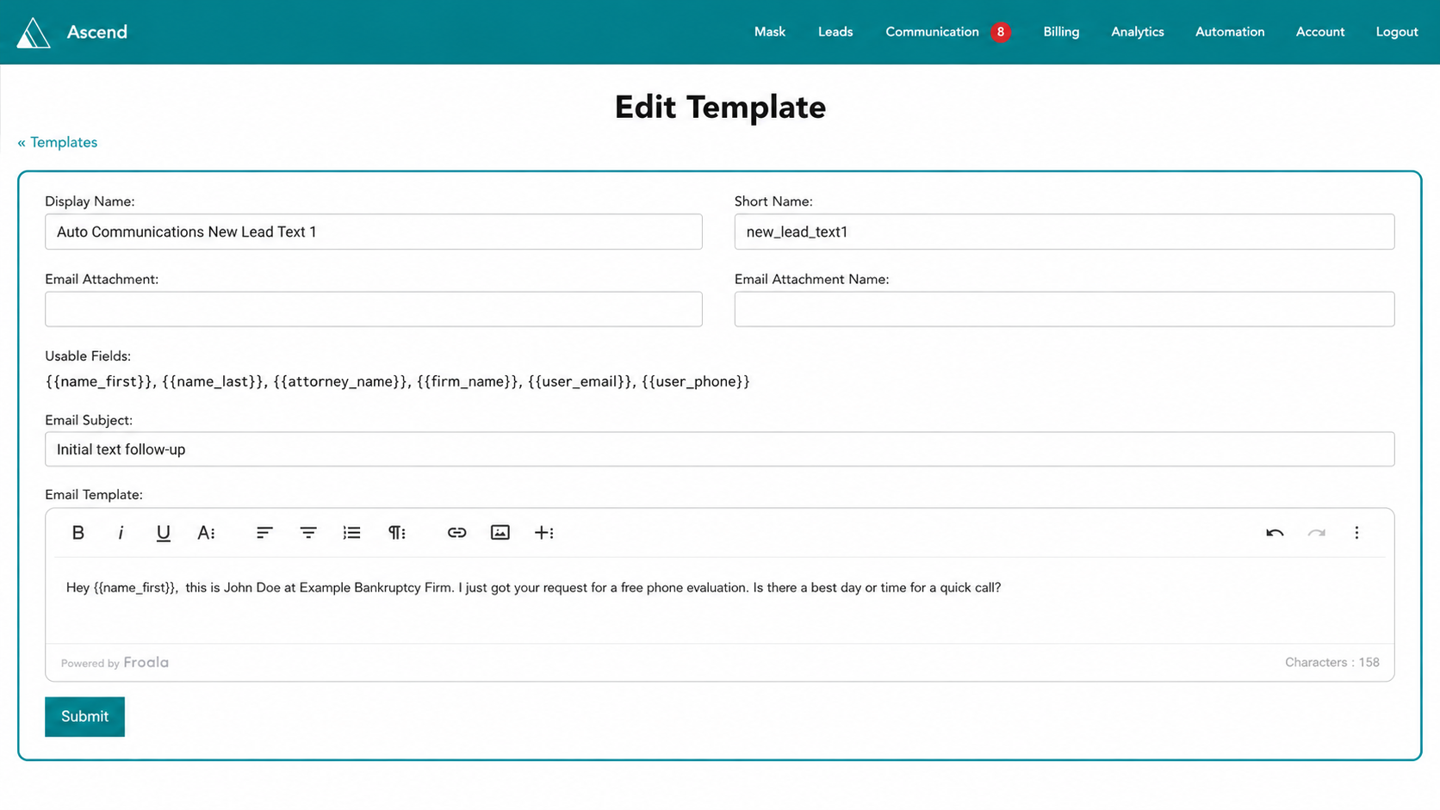Undo the last editor change

pyautogui.click(x=1275, y=533)
